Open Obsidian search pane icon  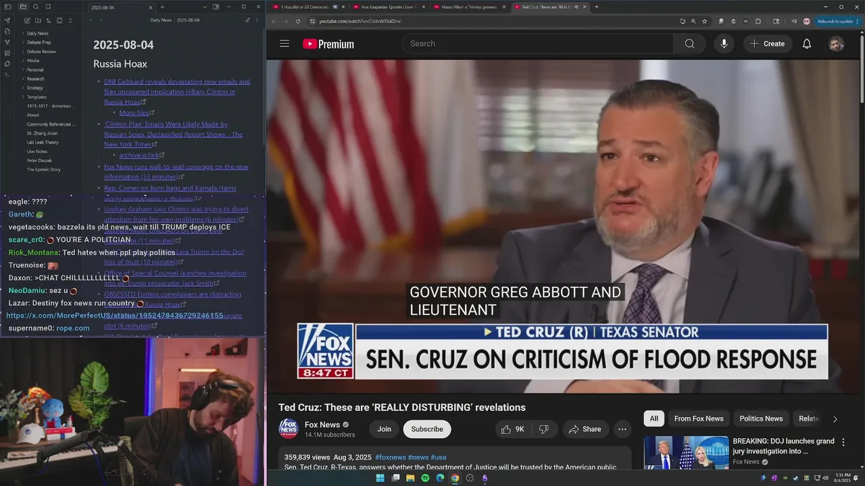point(36,7)
